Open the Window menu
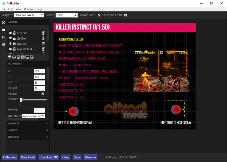Image resolution: width=227 pixels, height=162 pixels. 29,9
